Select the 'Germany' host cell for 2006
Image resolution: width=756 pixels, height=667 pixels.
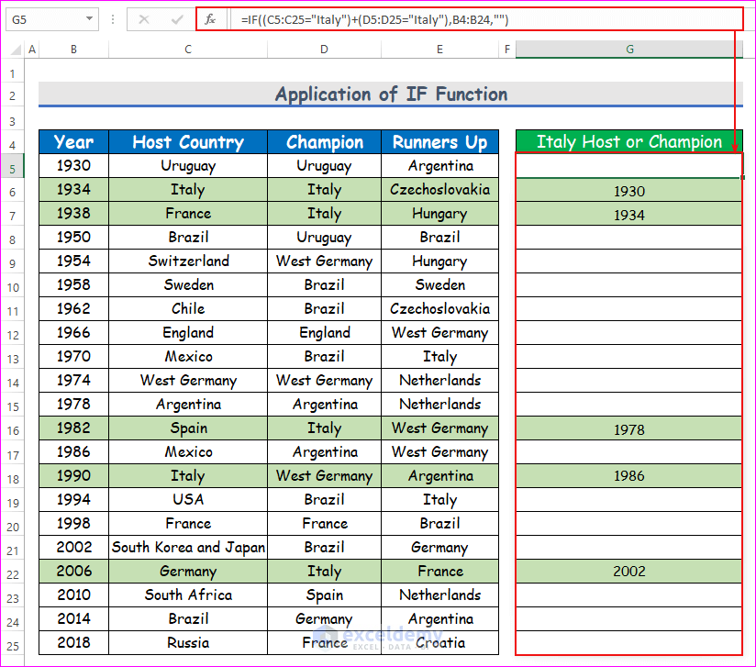188,571
